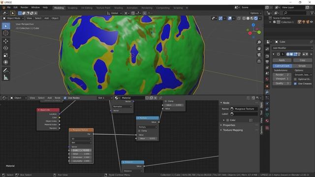Open the Object Mode dropdown
The height and width of the screenshot is (177, 315).
pos(13,18)
